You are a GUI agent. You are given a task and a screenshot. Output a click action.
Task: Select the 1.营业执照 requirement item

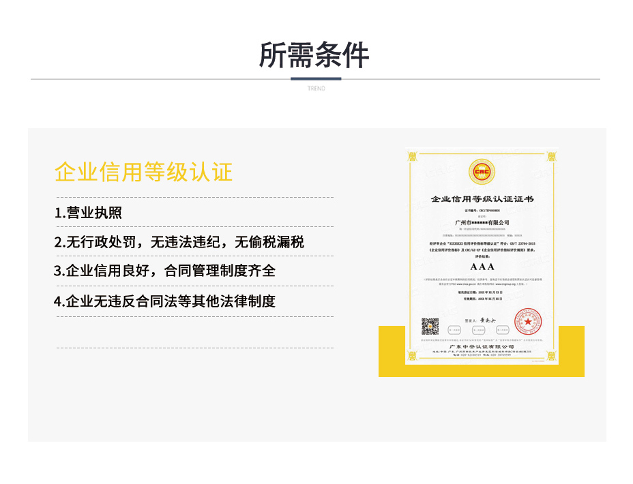pos(88,213)
